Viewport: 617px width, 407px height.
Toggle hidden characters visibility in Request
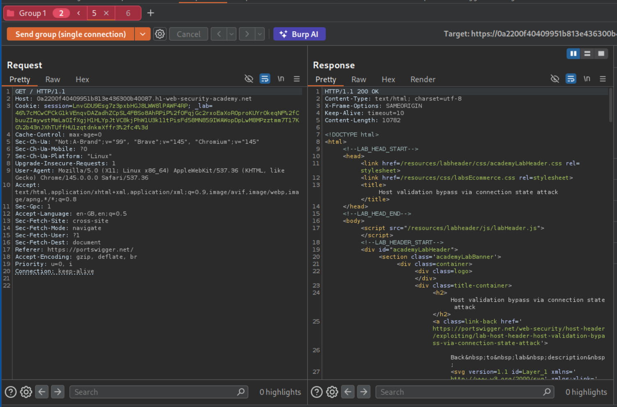coord(249,79)
